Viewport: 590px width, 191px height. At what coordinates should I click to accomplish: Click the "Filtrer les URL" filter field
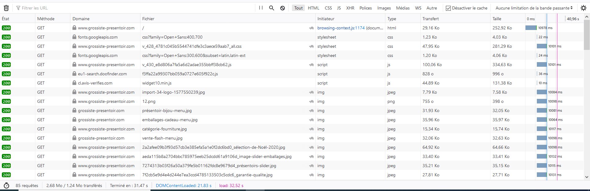[135, 8]
